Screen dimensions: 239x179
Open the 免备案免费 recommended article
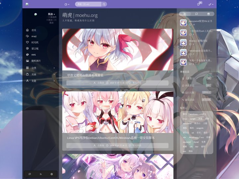[200, 61]
